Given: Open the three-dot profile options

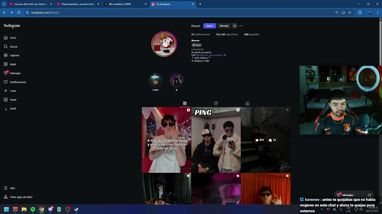Looking at the screenshot, I should tap(241, 26).
